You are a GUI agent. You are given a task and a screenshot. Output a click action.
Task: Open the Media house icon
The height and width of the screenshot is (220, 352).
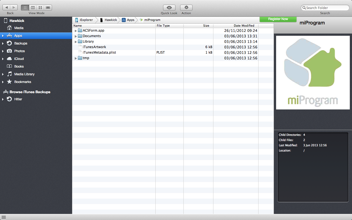click(x=9, y=28)
